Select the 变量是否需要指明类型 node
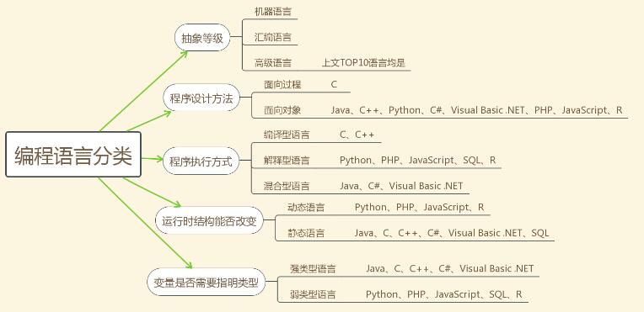Viewport: 644px width, 312px height. click(x=207, y=282)
